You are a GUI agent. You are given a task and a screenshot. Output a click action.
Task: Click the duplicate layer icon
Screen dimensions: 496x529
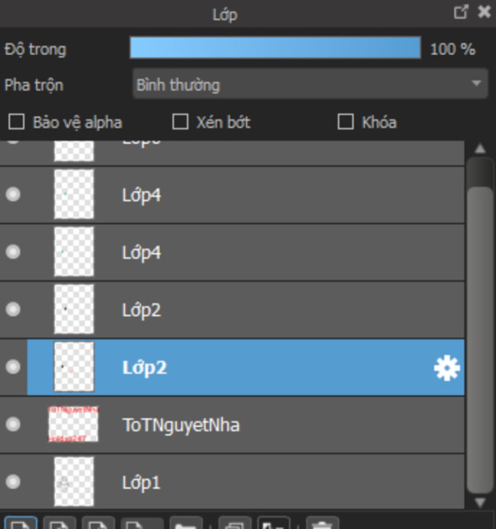(235, 522)
